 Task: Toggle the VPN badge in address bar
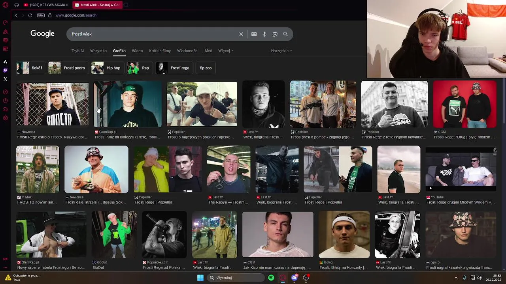point(41,15)
